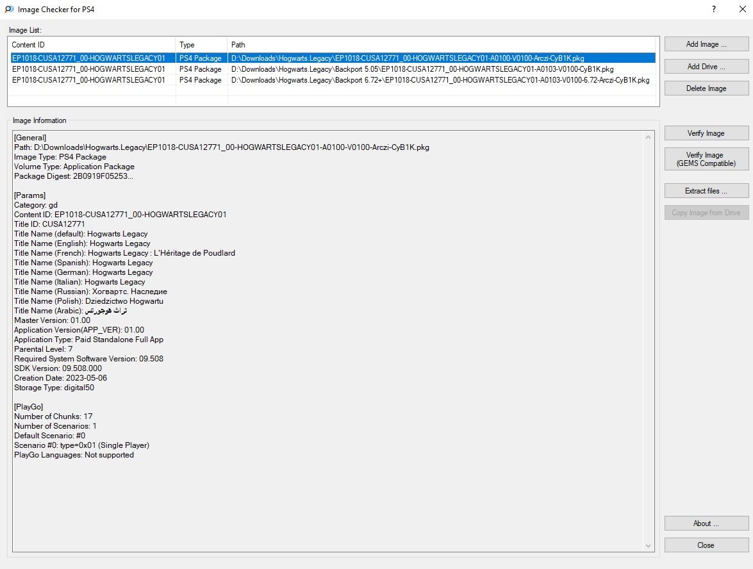Select the highlighted A0100-V0100-Arczi-CyB1K.pkg row
753x569 pixels.
(333, 58)
